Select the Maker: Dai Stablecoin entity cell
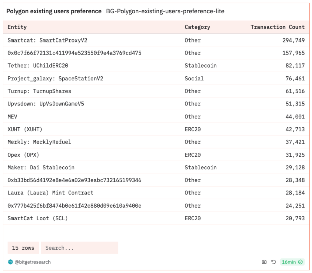 (41, 167)
